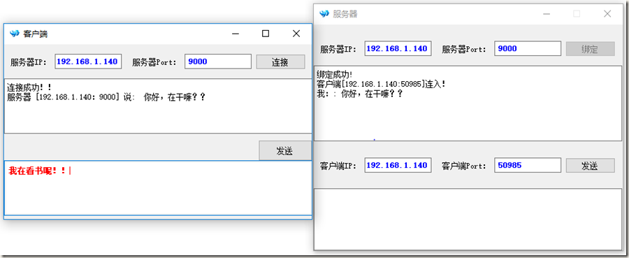Viewport: 629px width, 258px height.
Task: Click the server window app icon
Action: (324, 14)
